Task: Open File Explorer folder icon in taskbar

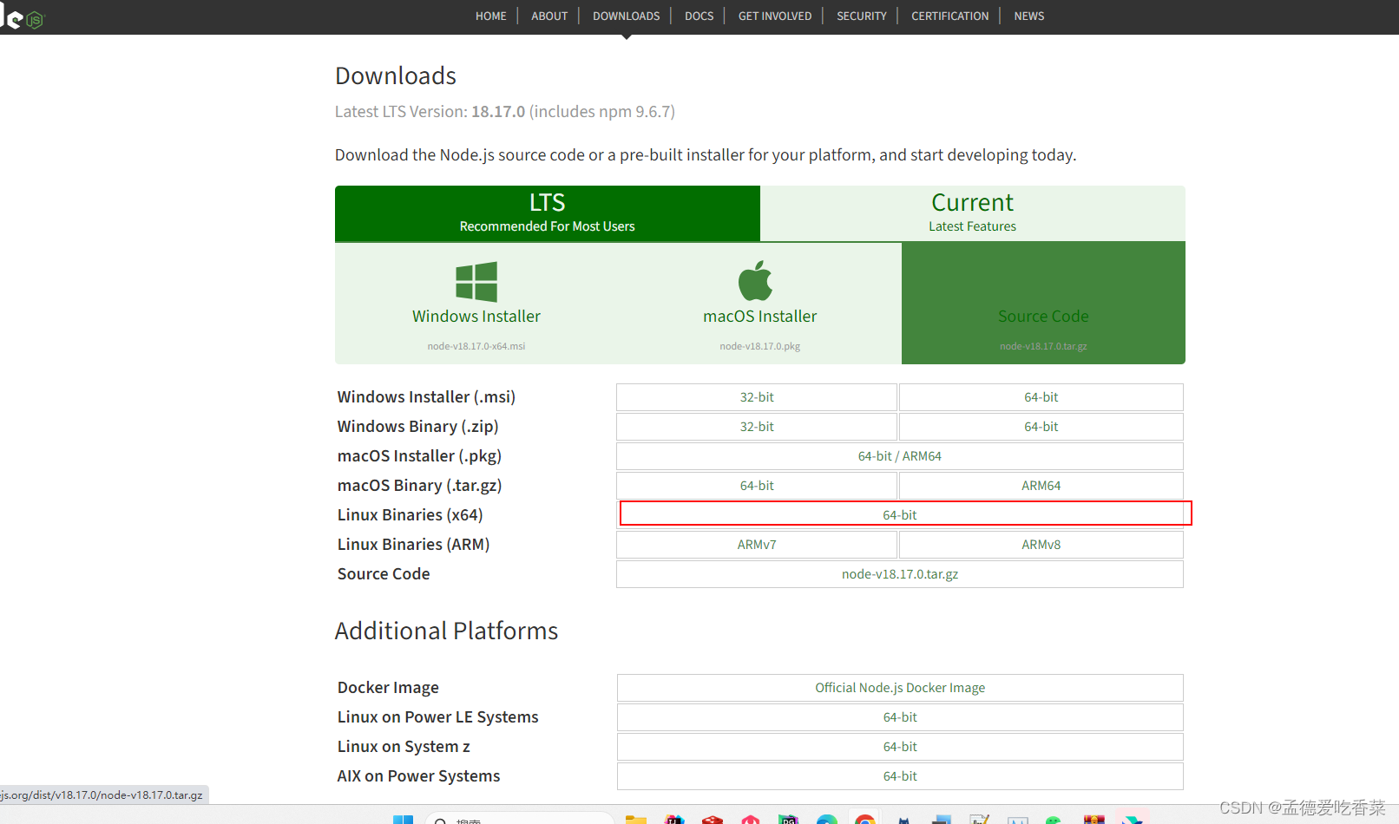Action: pyautogui.click(x=636, y=820)
